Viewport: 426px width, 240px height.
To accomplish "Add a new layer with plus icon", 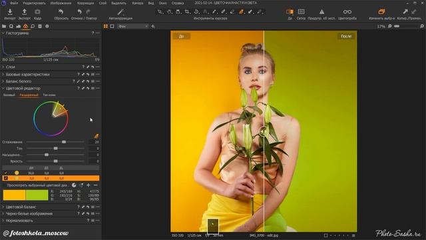I will 152,27.
